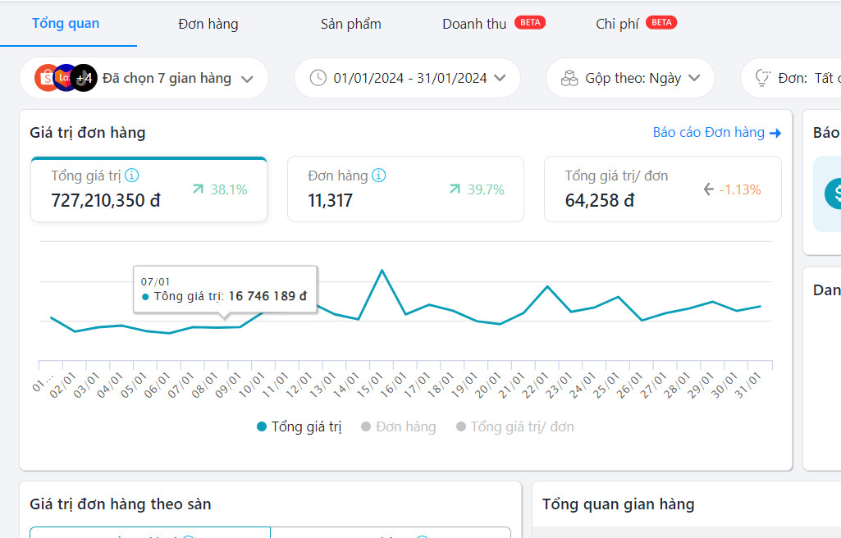
Task: Click info icon beside Đơn hàng card
Action: coord(378,176)
